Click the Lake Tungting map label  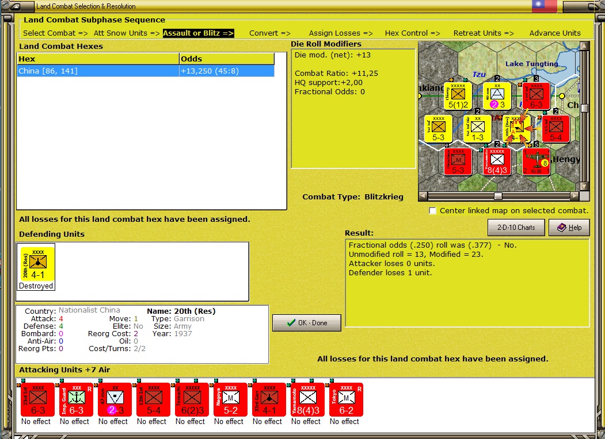click(532, 64)
